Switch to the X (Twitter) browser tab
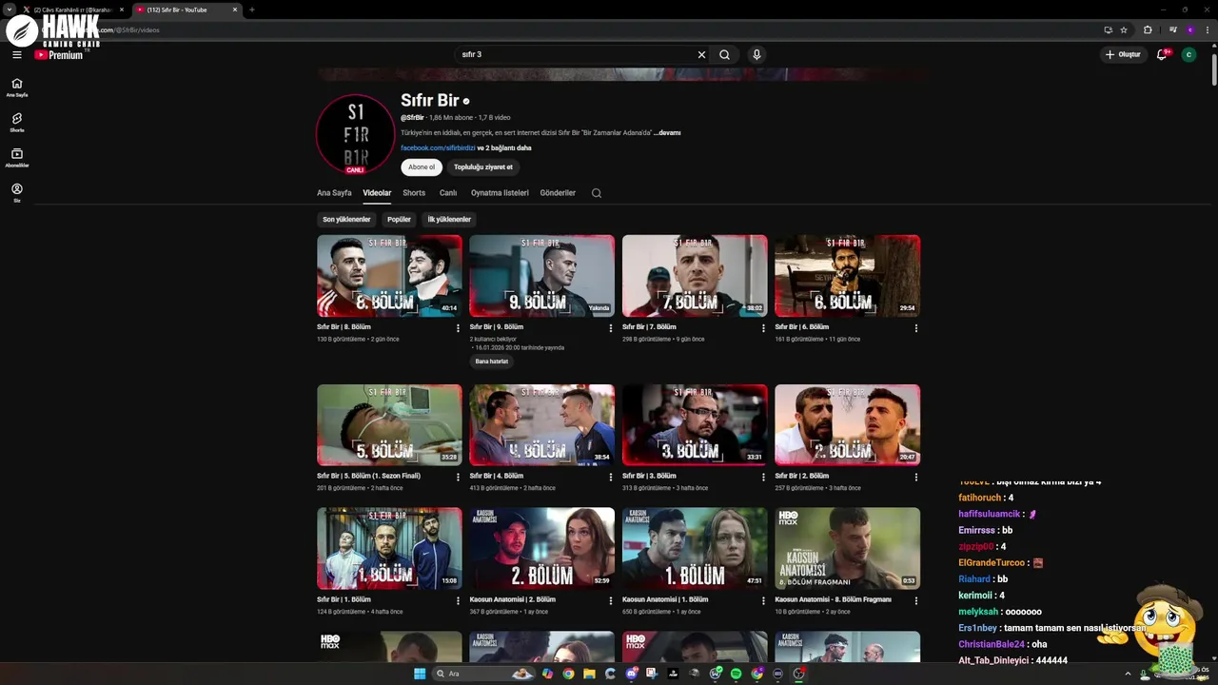Image resolution: width=1218 pixels, height=685 pixels. 72,10
